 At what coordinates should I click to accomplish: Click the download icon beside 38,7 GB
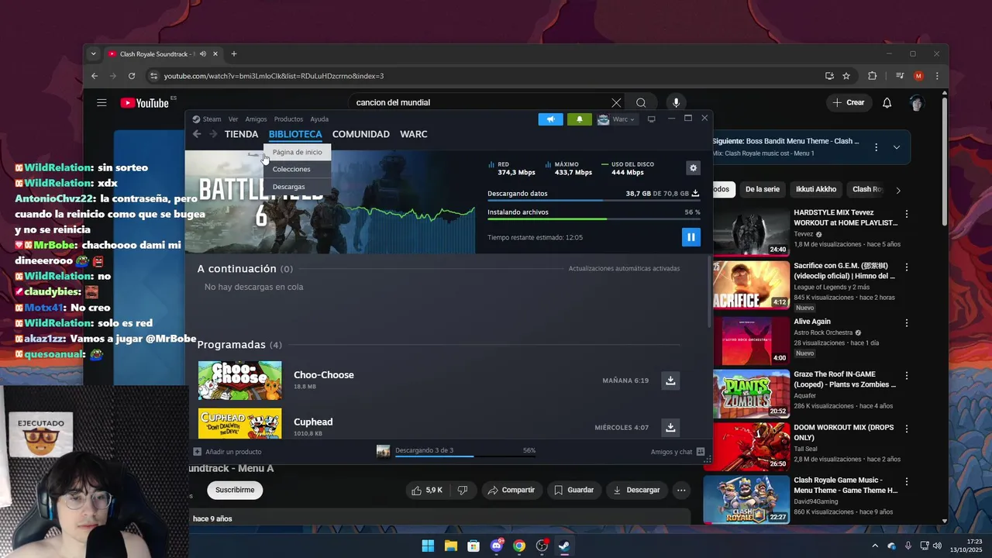(x=695, y=193)
